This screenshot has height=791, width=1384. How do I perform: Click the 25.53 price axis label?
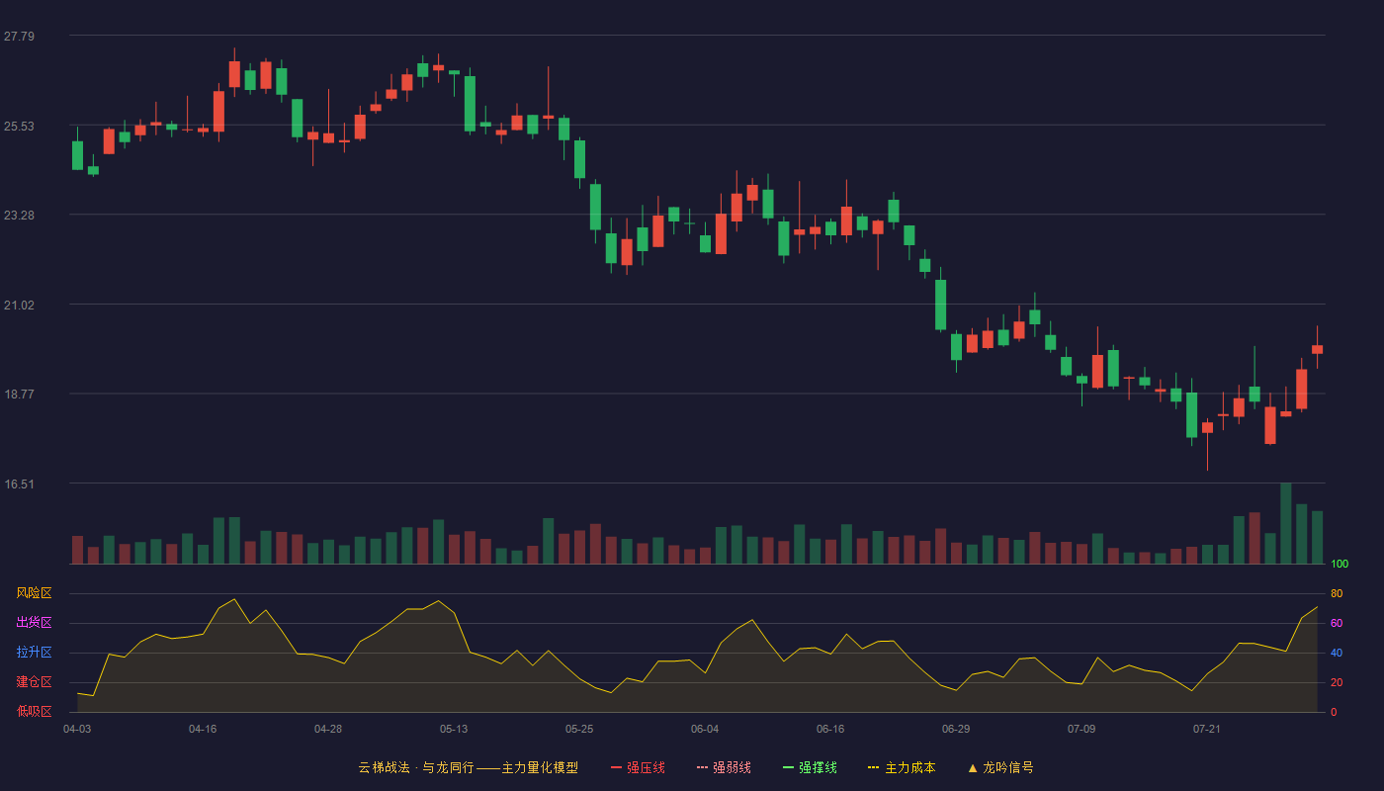pos(19,126)
